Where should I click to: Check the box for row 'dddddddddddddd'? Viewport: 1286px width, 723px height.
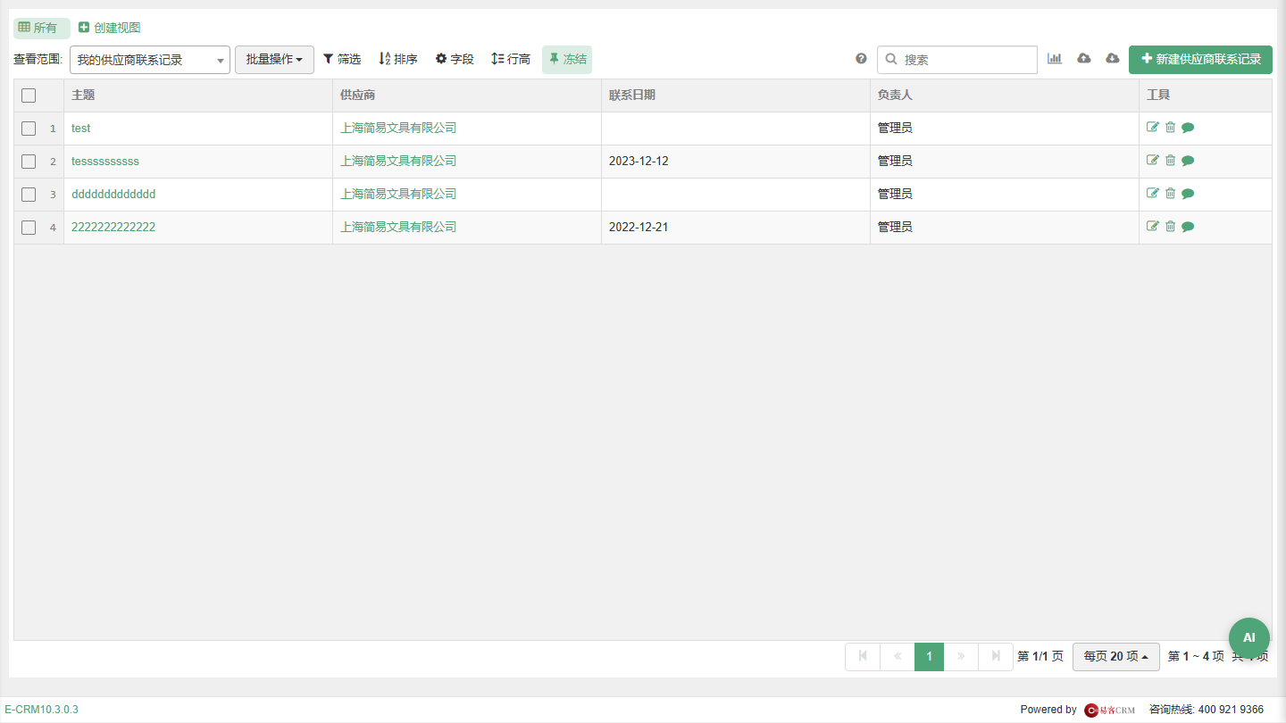pos(29,195)
